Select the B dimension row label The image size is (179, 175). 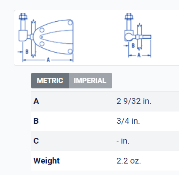pos(36,121)
